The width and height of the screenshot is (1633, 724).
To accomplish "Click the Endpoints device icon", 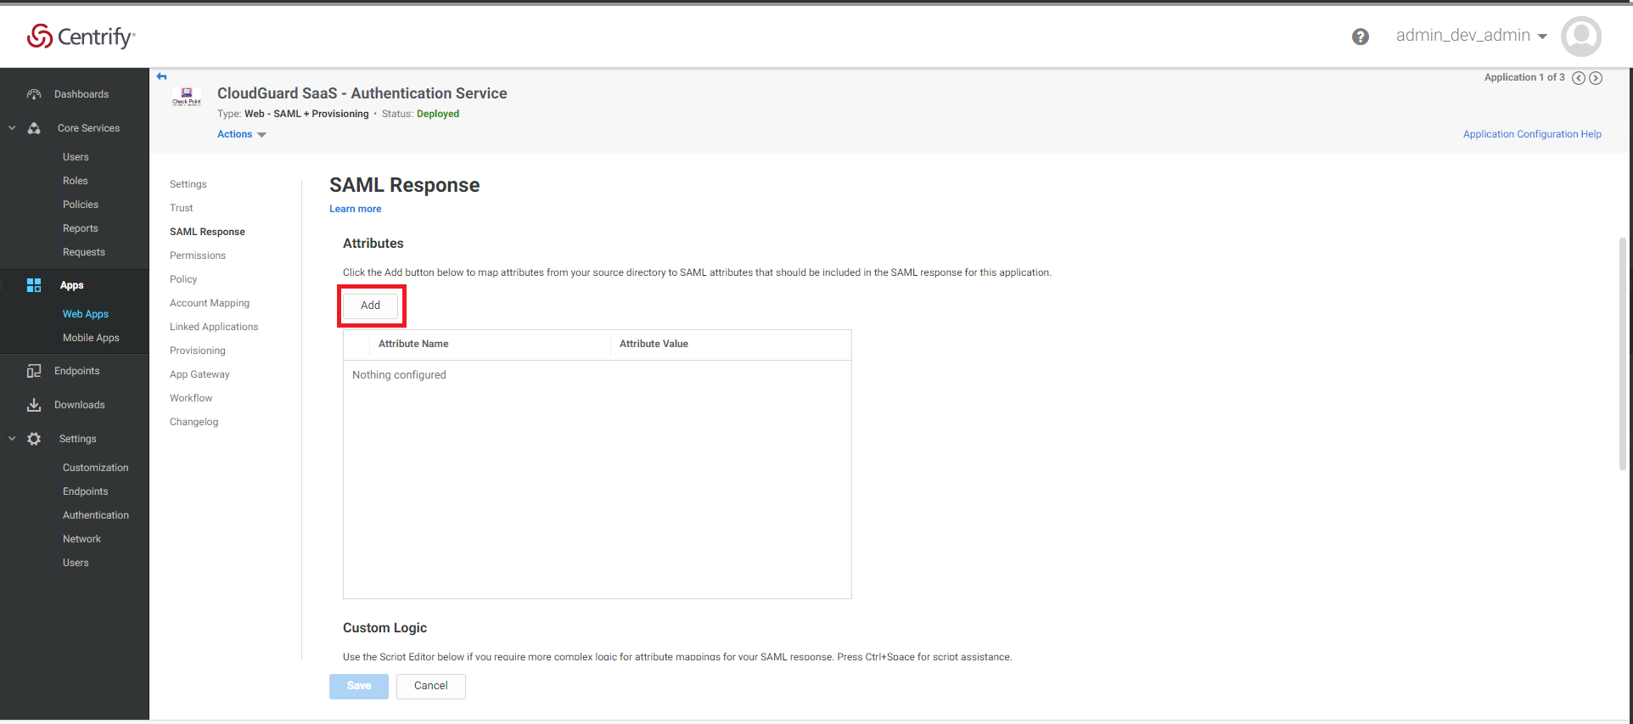I will [x=34, y=371].
